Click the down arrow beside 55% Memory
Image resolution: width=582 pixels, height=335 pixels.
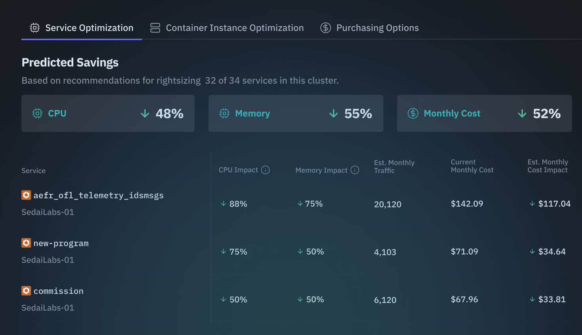click(333, 114)
